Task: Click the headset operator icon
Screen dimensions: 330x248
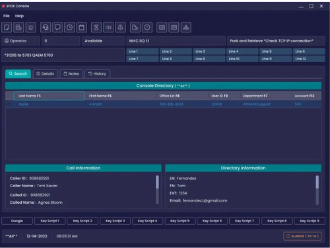Action: click(46, 27)
